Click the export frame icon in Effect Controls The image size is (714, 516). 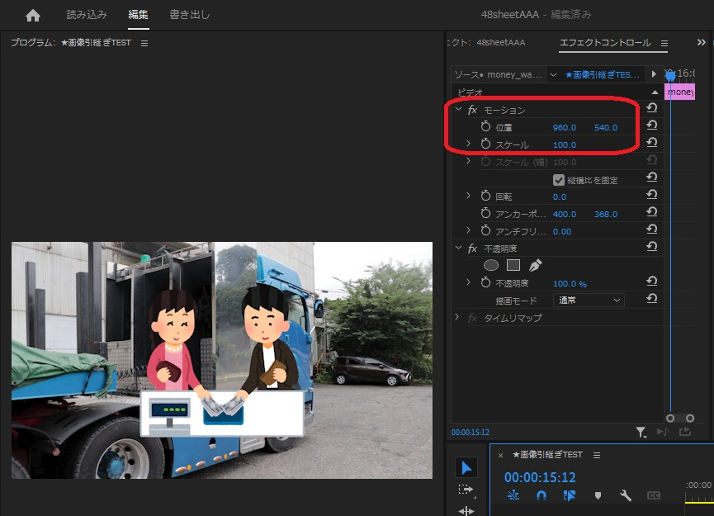pos(685,431)
